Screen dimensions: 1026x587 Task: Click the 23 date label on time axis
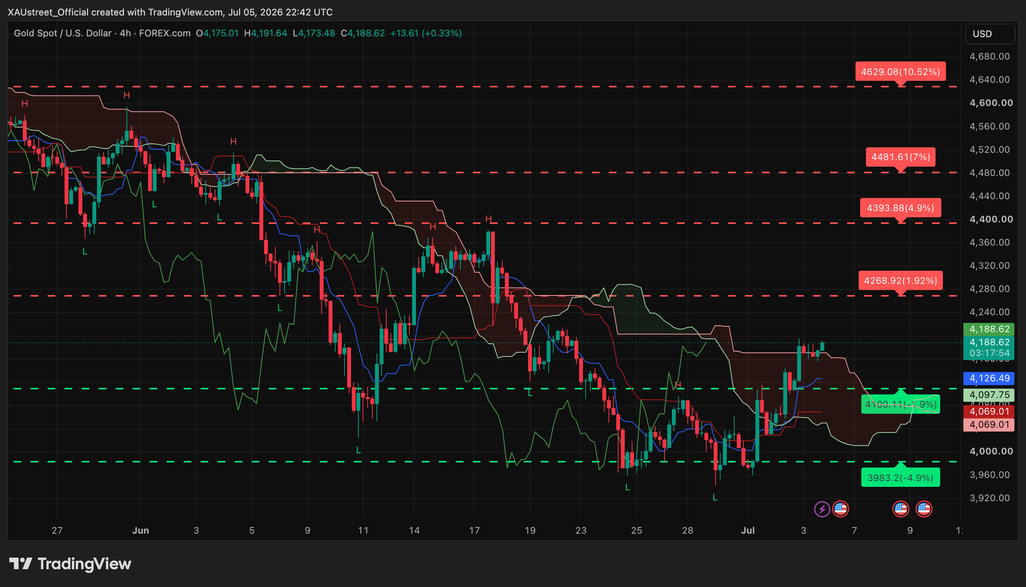pyautogui.click(x=581, y=531)
